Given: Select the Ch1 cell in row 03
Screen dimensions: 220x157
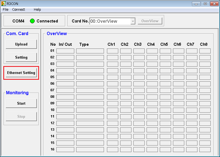Looking at the screenshot, I should click(x=112, y=64).
